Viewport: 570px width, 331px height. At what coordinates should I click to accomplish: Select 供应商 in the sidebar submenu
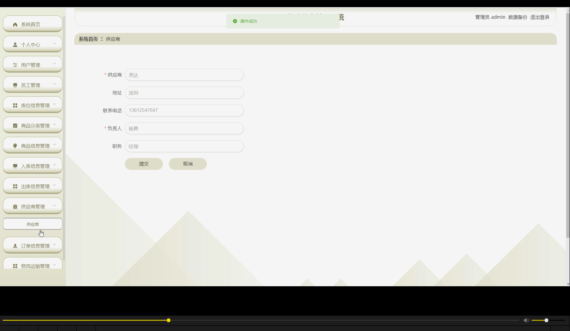click(32, 224)
